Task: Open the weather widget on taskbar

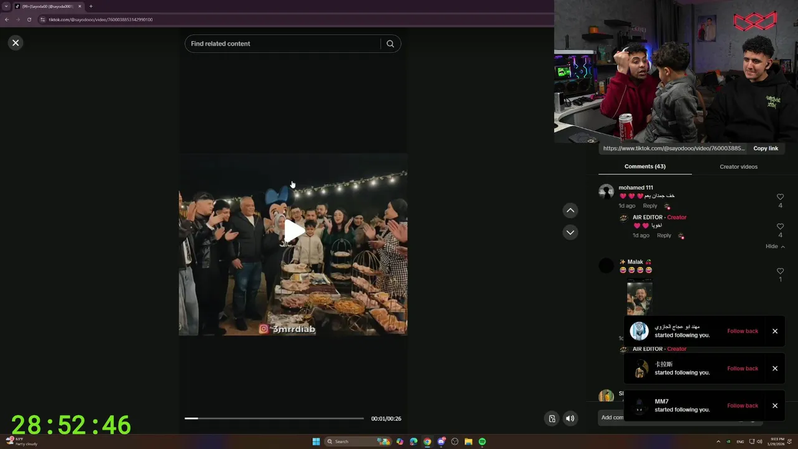Action: click(22, 442)
